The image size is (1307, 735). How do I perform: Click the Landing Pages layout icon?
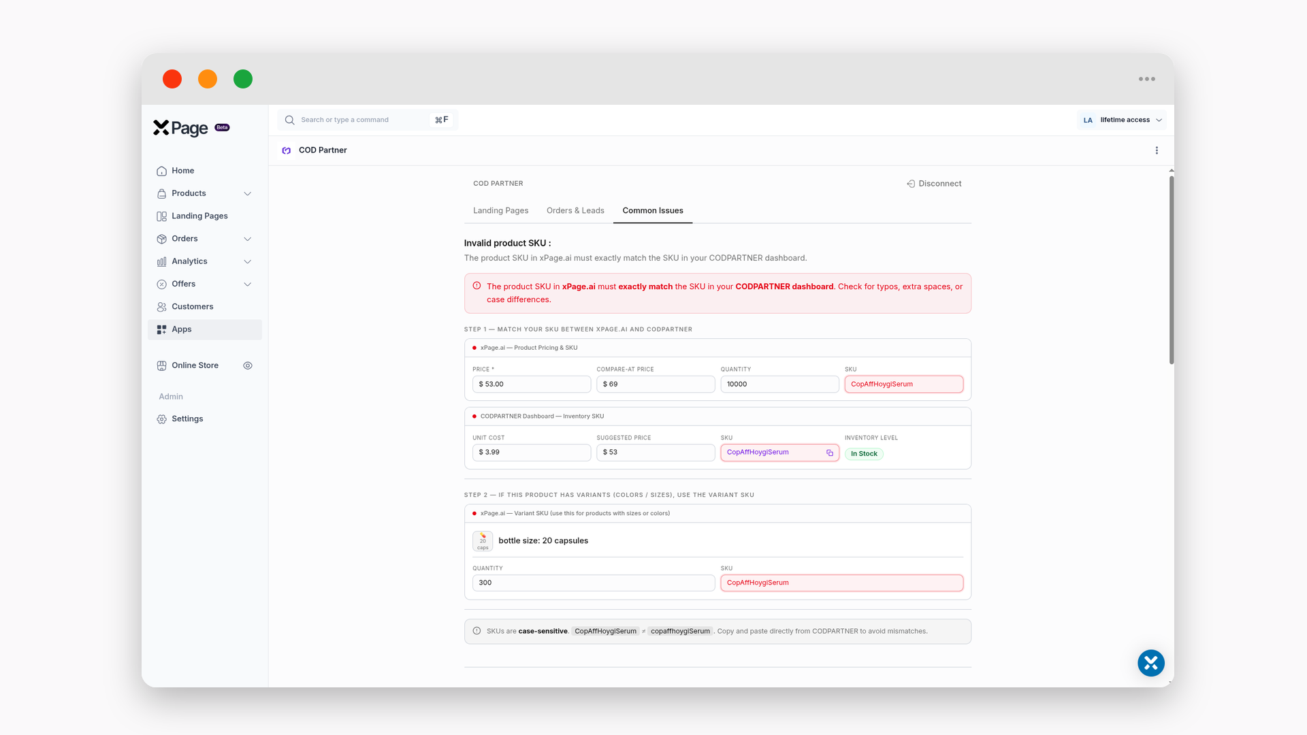161,216
